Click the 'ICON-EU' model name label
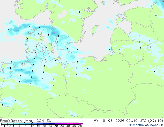164x127 pixels. coord(43,121)
